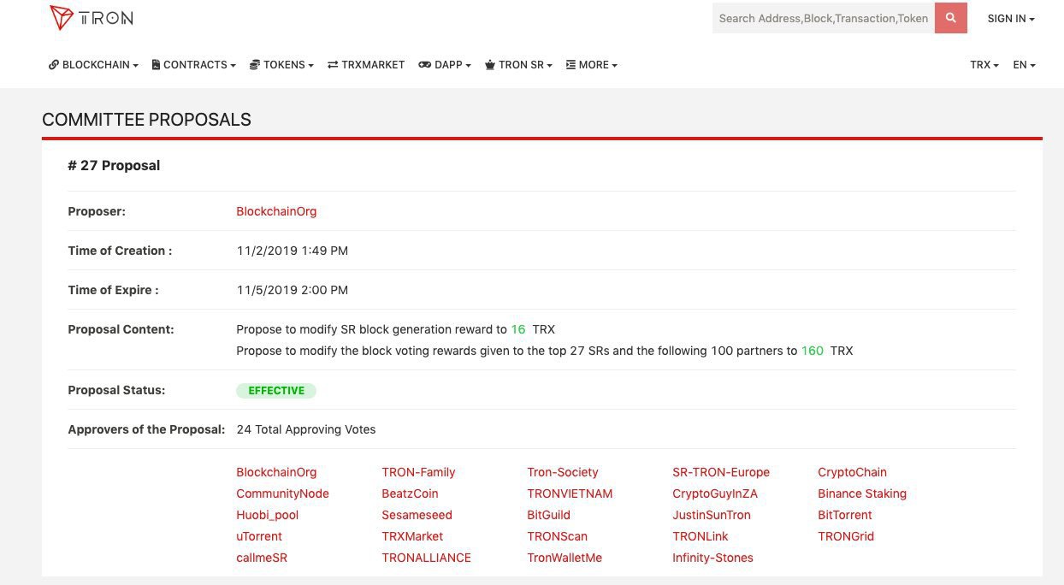Open the TOKENS menu
1064x585 pixels.
tap(281, 64)
